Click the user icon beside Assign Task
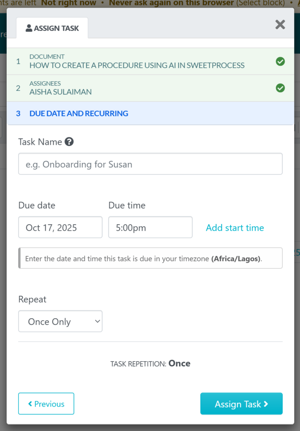Image resolution: width=300 pixels, height=431 pixels. pyautogui.click(x=29, y=28)
